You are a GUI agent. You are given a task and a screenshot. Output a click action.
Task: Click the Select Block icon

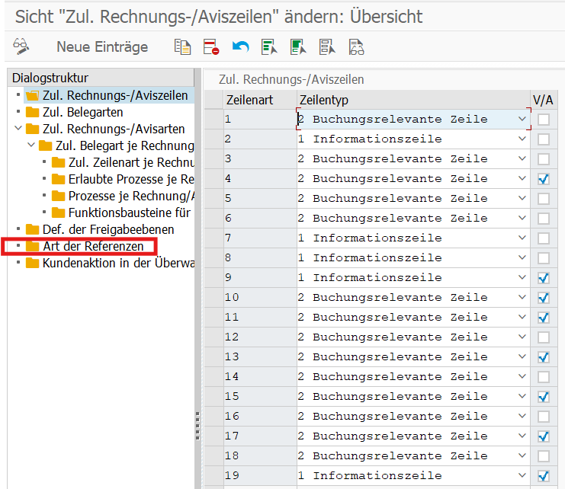point(298,47)
